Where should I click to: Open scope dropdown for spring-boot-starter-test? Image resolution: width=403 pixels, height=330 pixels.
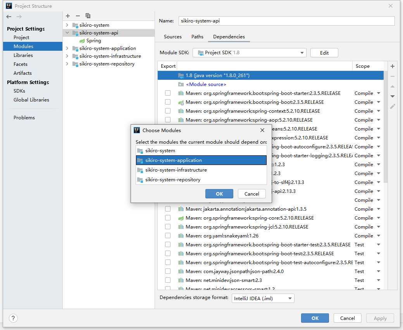379,245
